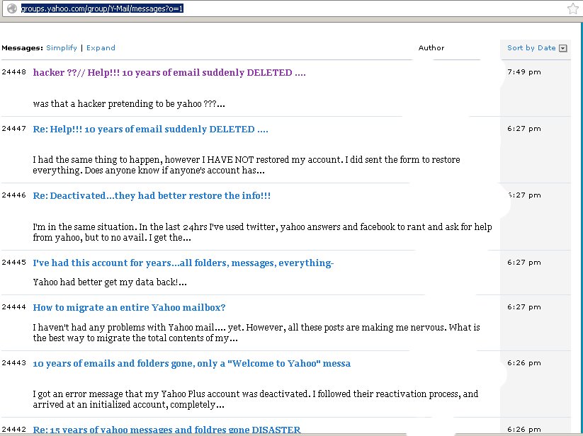Open "10 years of emails and folders gone"

191,364
